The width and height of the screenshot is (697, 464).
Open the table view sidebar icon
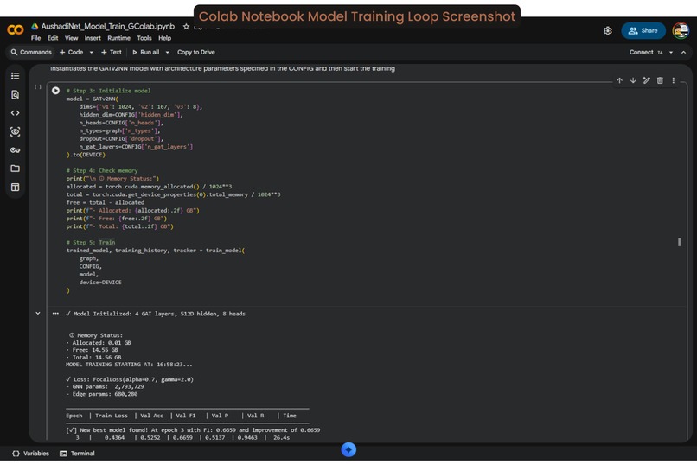click(15, 187)
